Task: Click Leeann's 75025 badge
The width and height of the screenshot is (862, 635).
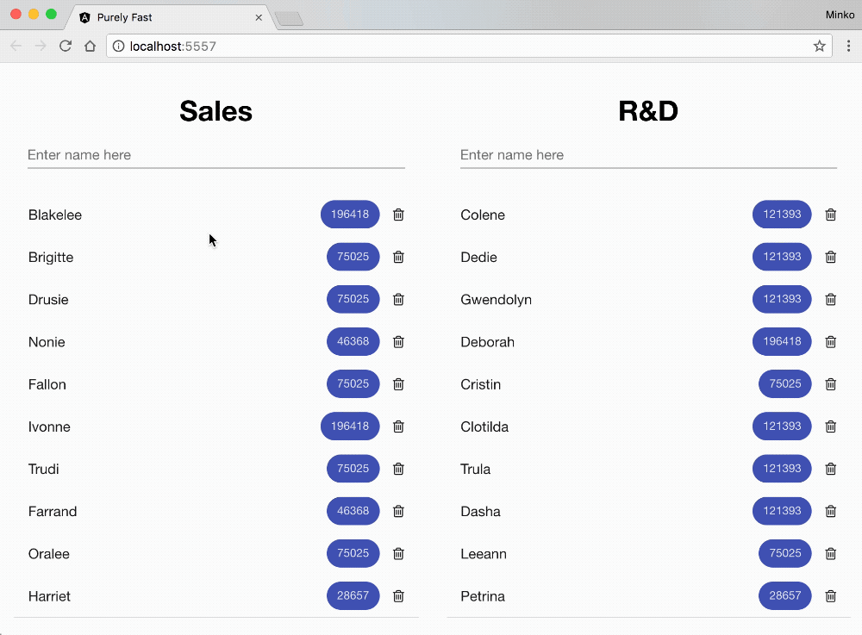Action: (785, 553)
